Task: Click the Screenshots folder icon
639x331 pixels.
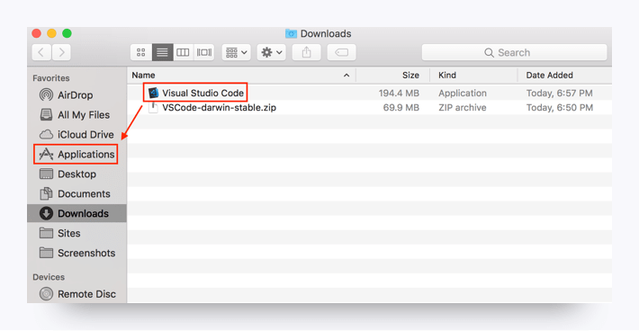Action: 46,253
